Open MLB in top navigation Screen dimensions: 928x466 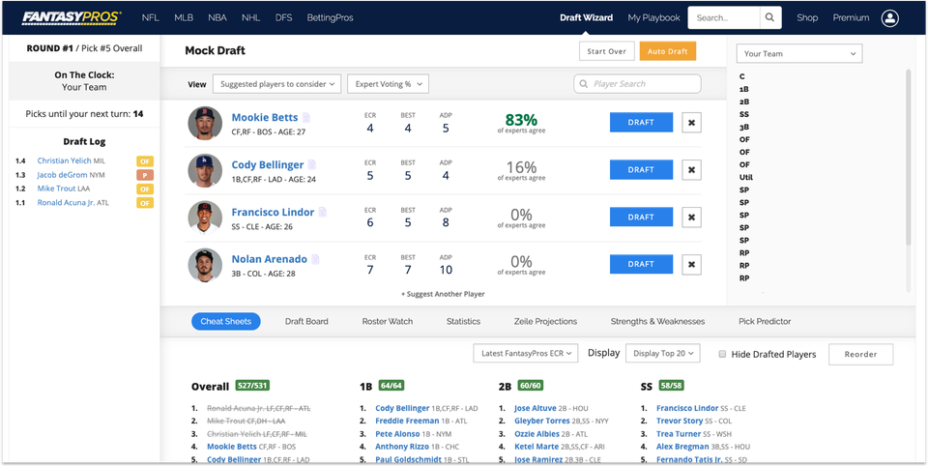pos(184,17)
